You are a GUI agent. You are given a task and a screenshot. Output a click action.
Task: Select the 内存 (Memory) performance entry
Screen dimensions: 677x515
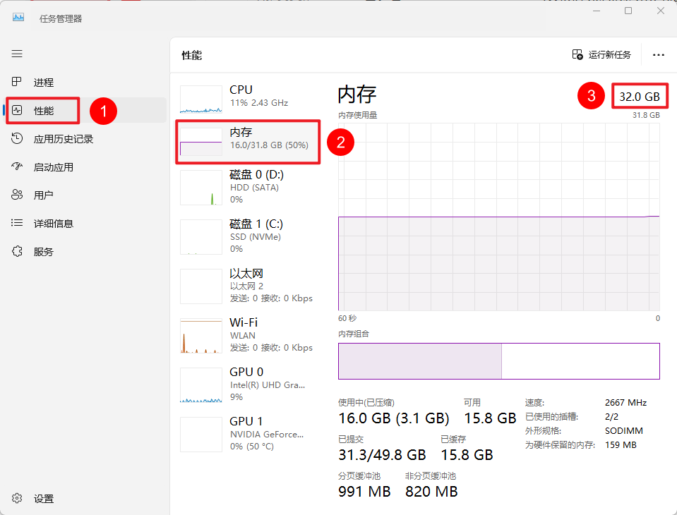[x=248, y=142]
